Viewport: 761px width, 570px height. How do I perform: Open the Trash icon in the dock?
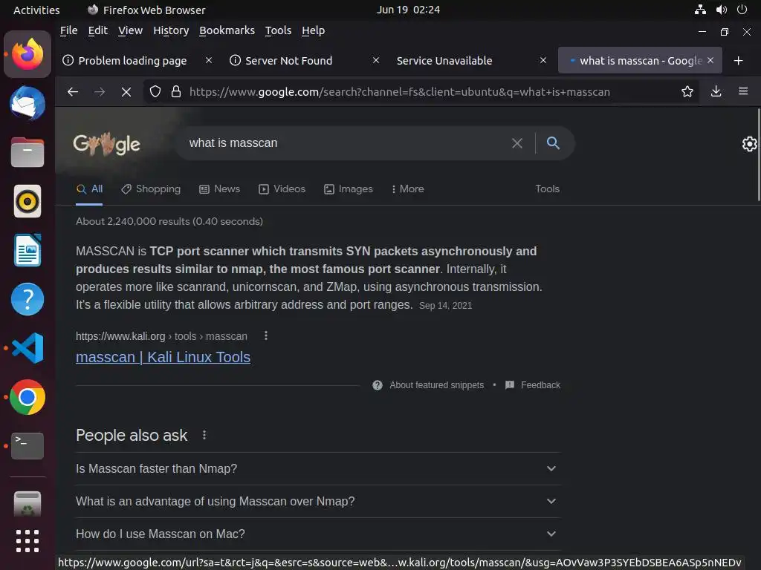click(x=27, y=504)
